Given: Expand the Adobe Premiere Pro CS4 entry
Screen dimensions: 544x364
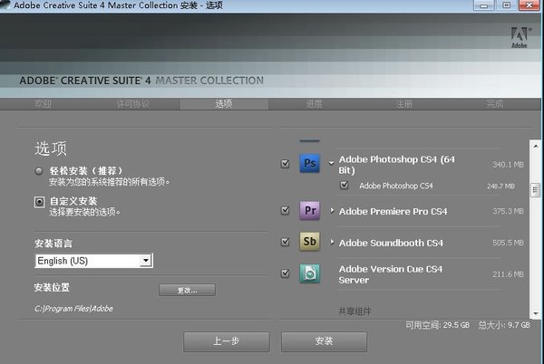Looking at the screenshot, I should [332, 210].
